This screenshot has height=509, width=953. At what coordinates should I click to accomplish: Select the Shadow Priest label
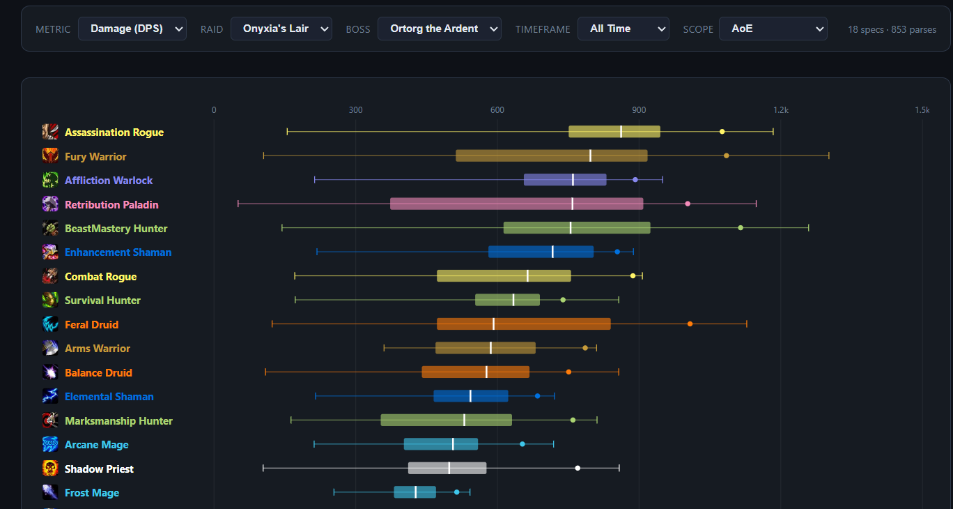pyautogui.click(x=99, y=469)
